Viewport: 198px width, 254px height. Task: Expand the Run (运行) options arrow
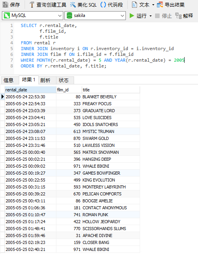point(150,16)
